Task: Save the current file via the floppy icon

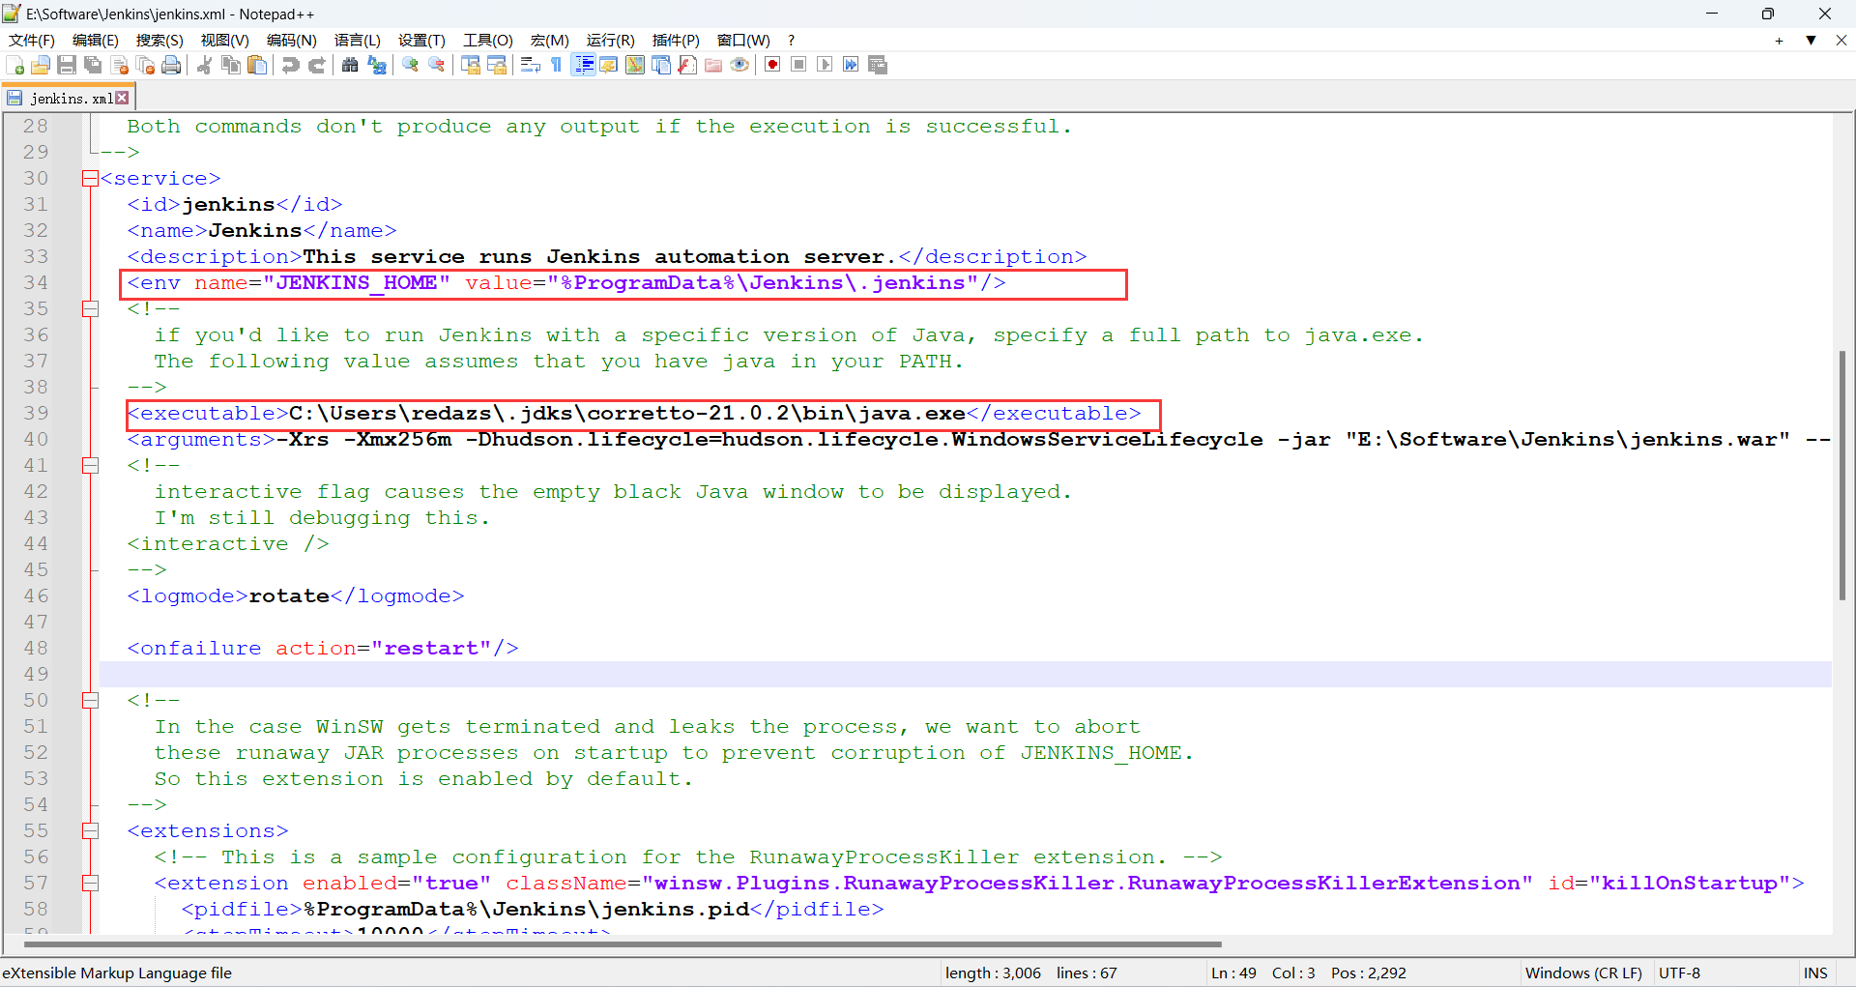Action: pos(67,65)
